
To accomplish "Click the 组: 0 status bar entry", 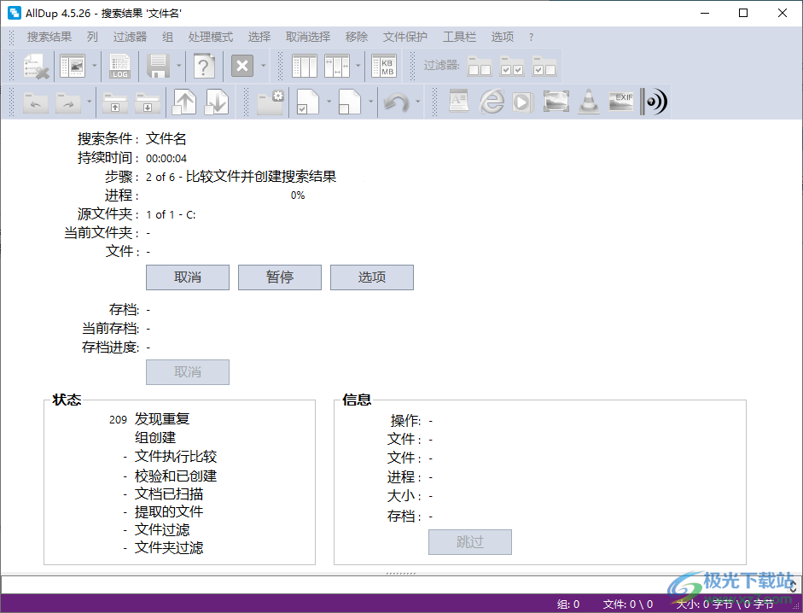I will [x=568, y=604].
